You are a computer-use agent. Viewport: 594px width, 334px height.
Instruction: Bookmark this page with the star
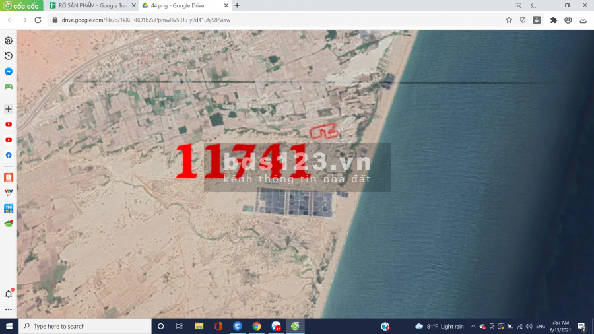509,20
